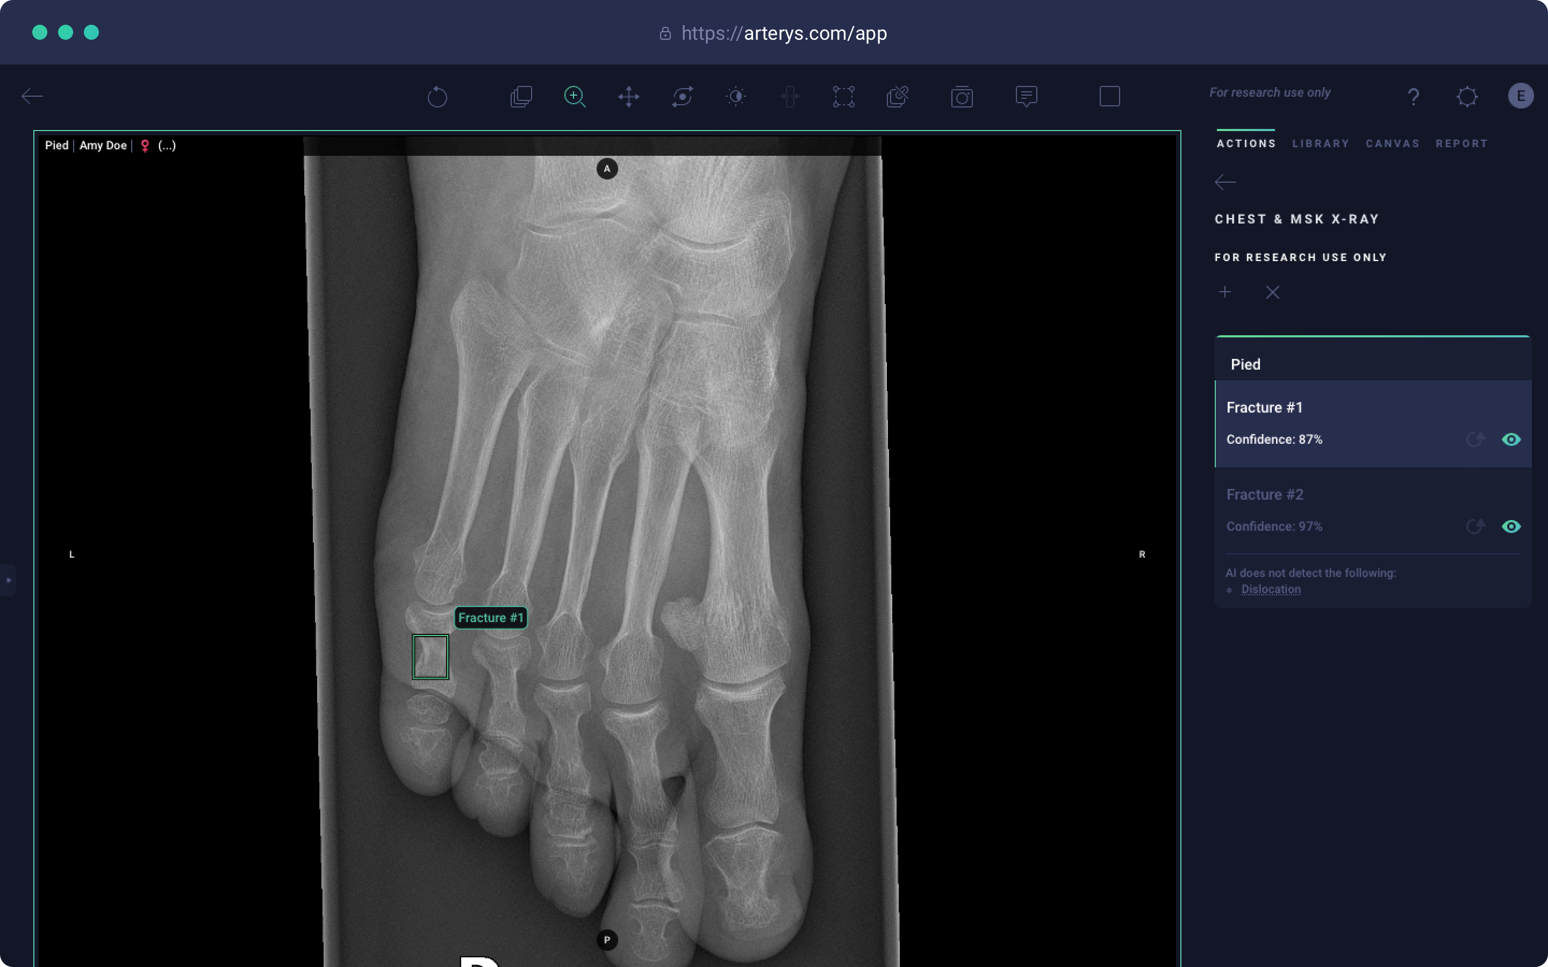Open the help question mark
1548x967 pixels.
coord(1414,97)
